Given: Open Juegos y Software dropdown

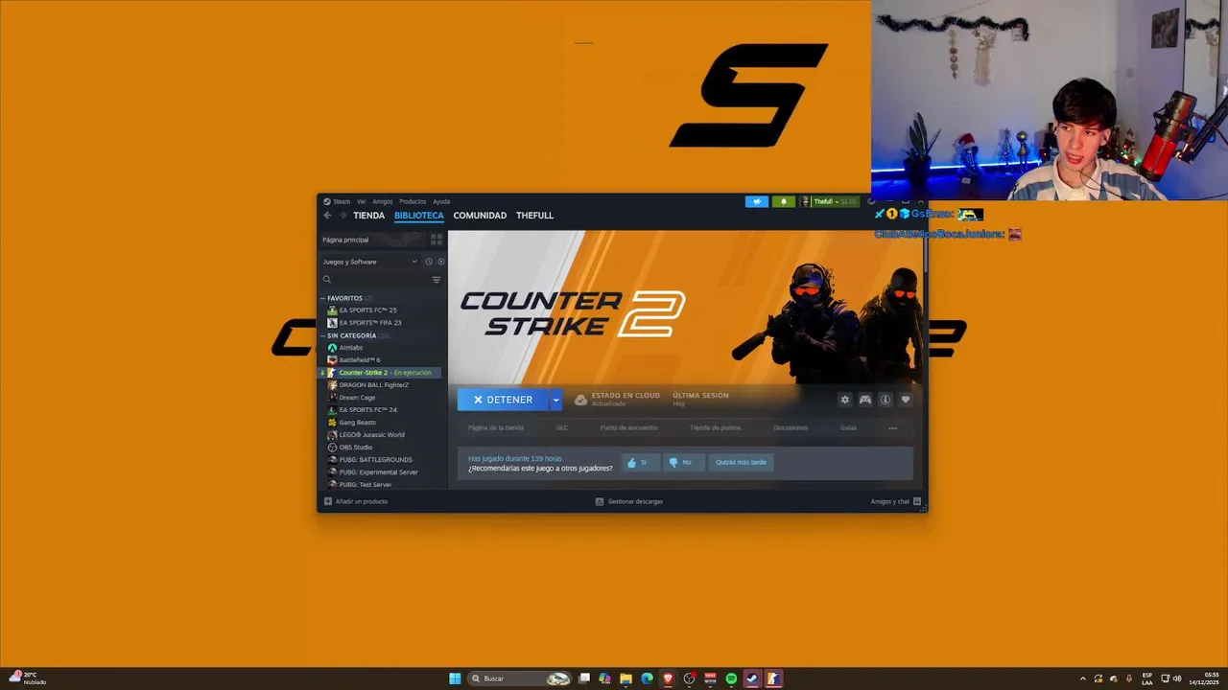Looking at the screenshot, I should point(370,262).
